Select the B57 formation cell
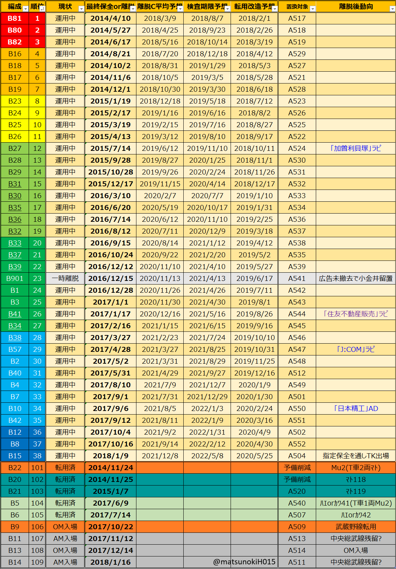396x569 pixels. pyautogui.click(x=15, y=349)
